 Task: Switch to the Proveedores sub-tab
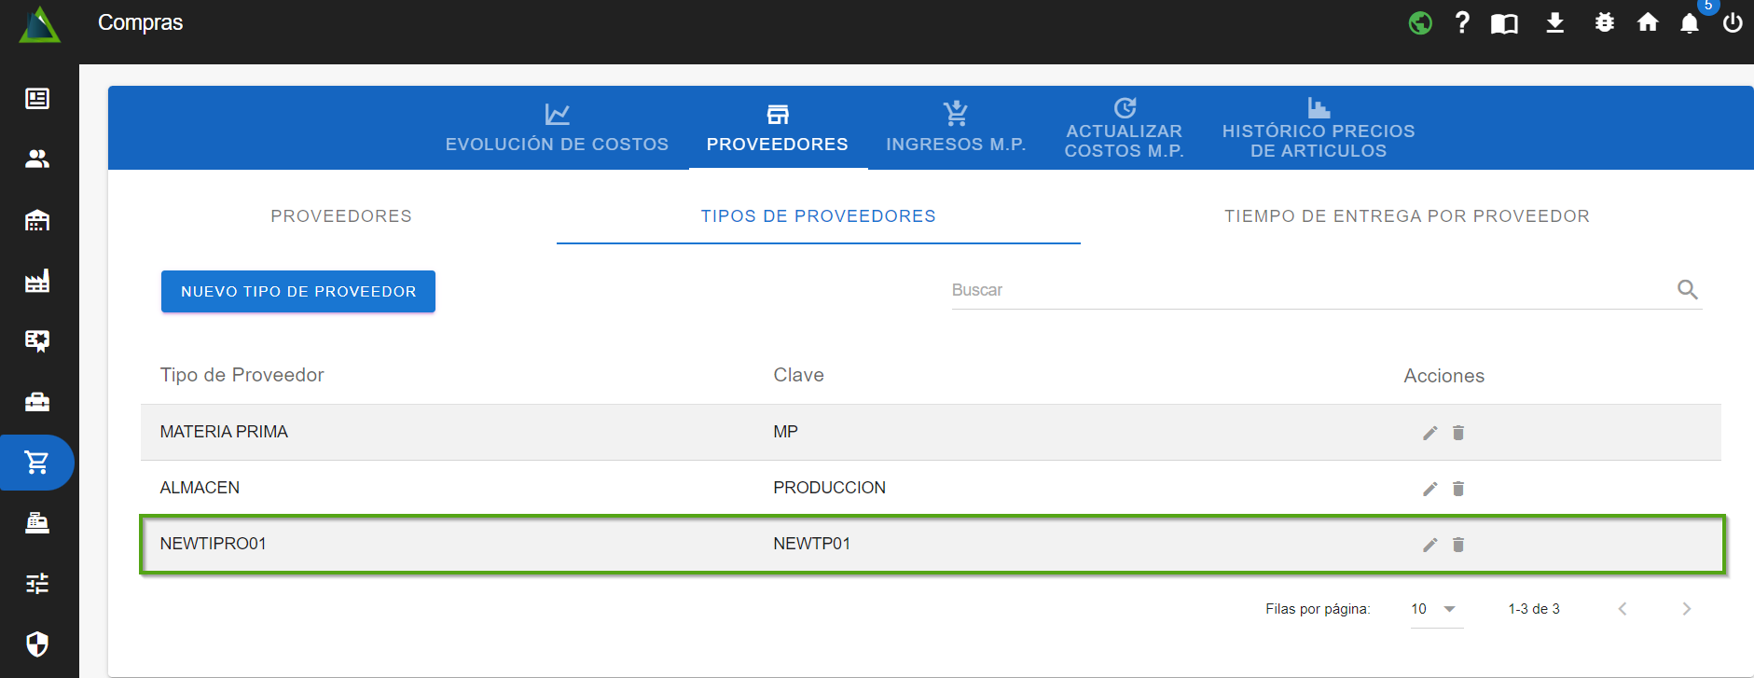coord(341,216)
